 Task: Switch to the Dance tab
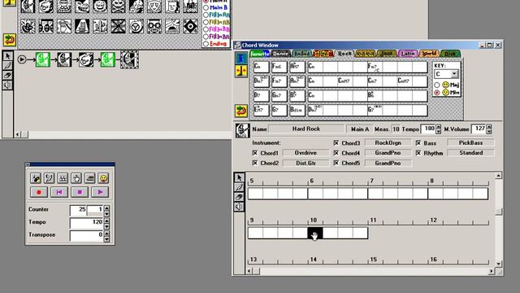(280, 54)
